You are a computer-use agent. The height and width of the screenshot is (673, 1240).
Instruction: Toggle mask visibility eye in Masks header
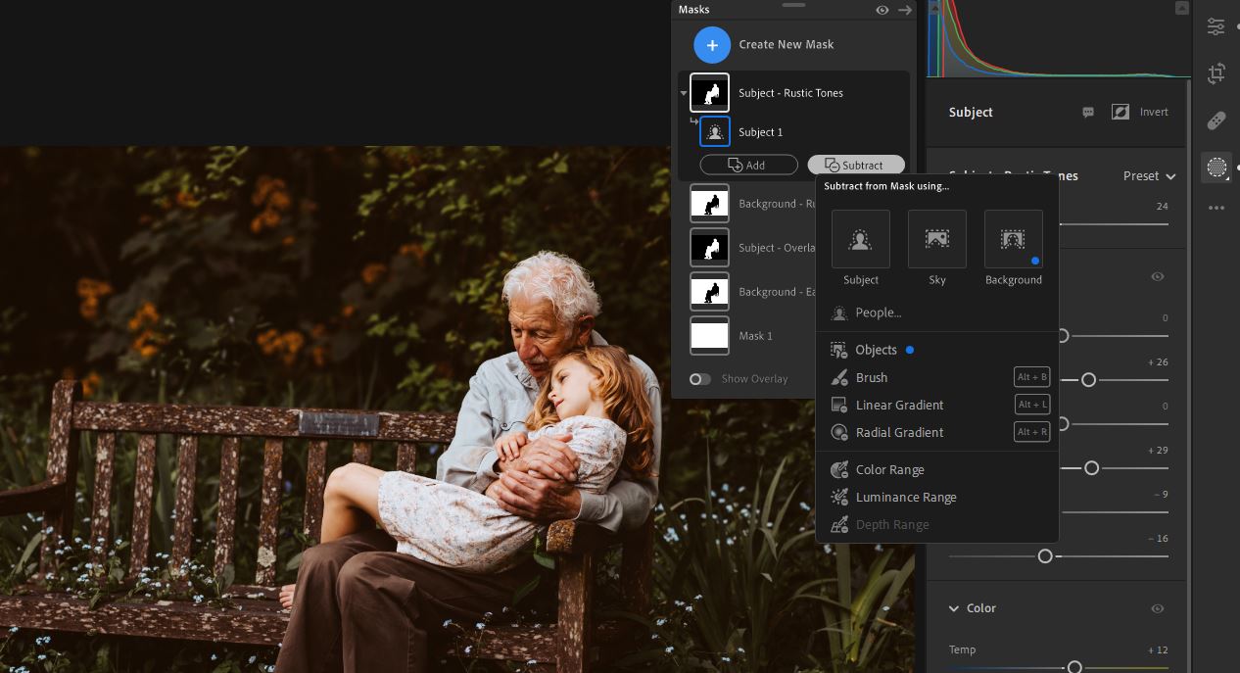pyautogui.click(x=882, y=10)
